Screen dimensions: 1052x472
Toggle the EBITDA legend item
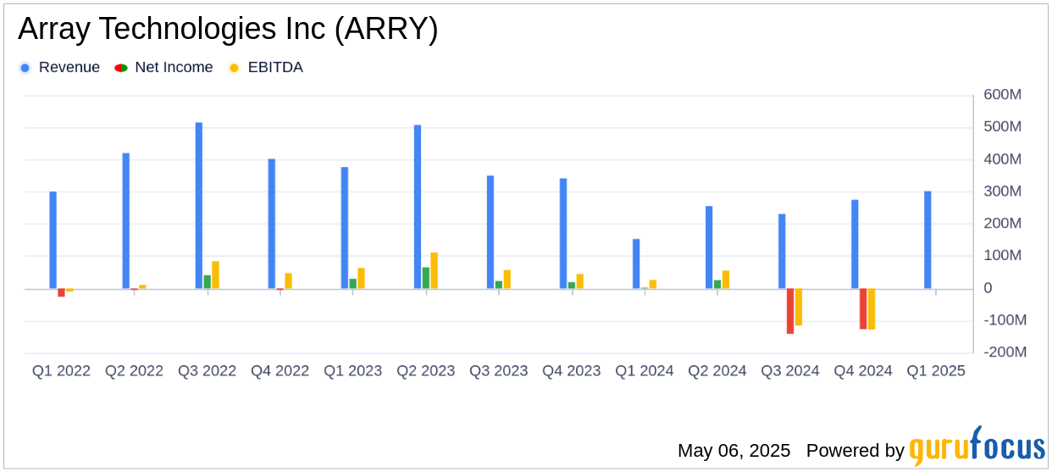265,67
